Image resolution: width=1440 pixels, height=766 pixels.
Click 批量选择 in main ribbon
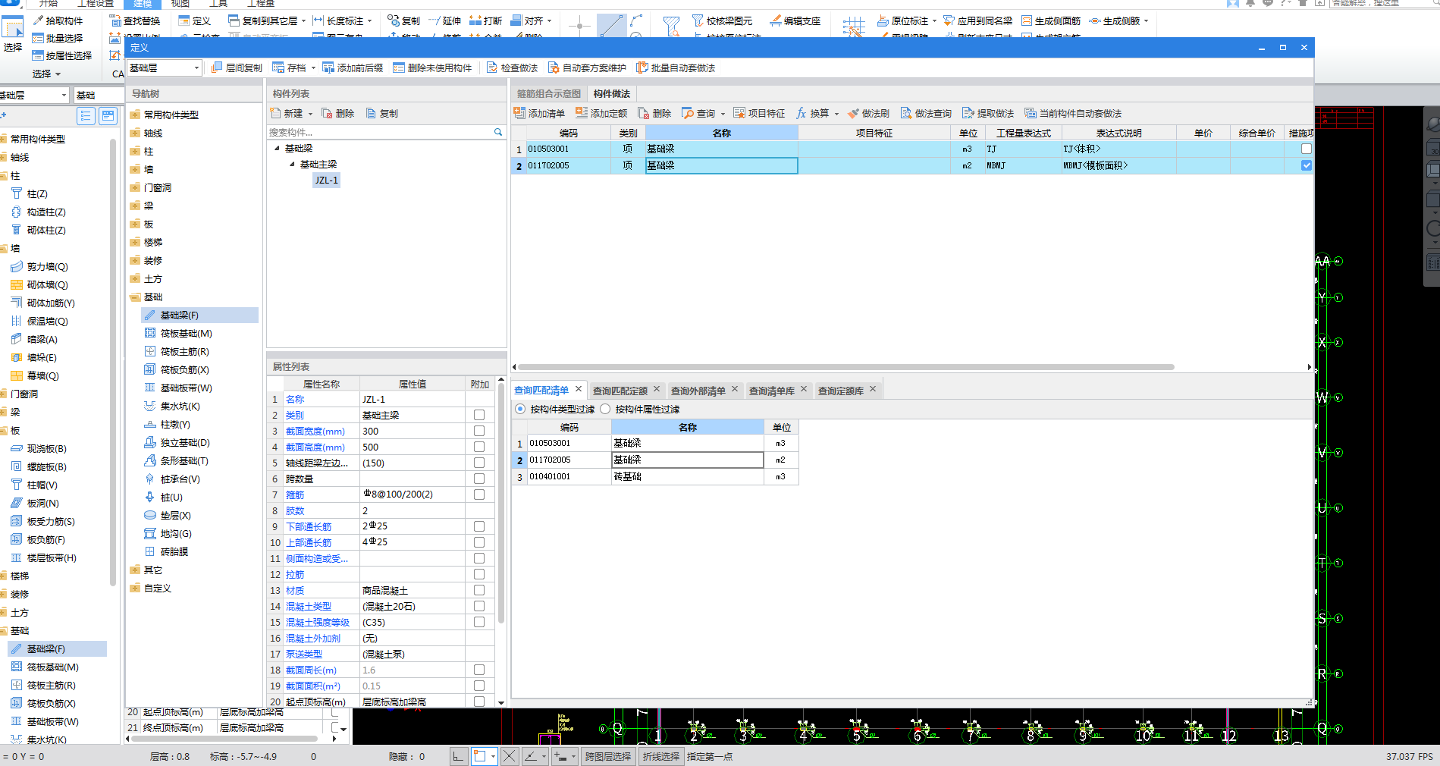pyautogui.click(x=58, y=38)
